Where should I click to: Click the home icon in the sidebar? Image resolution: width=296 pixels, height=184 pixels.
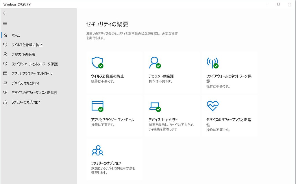tap(5, 35)
